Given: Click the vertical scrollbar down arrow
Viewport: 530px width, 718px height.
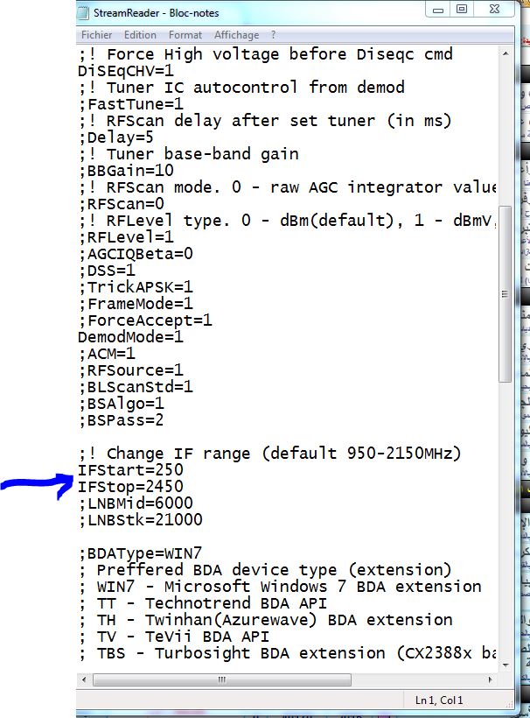Looking at the screenshot, I should [505, 664].
